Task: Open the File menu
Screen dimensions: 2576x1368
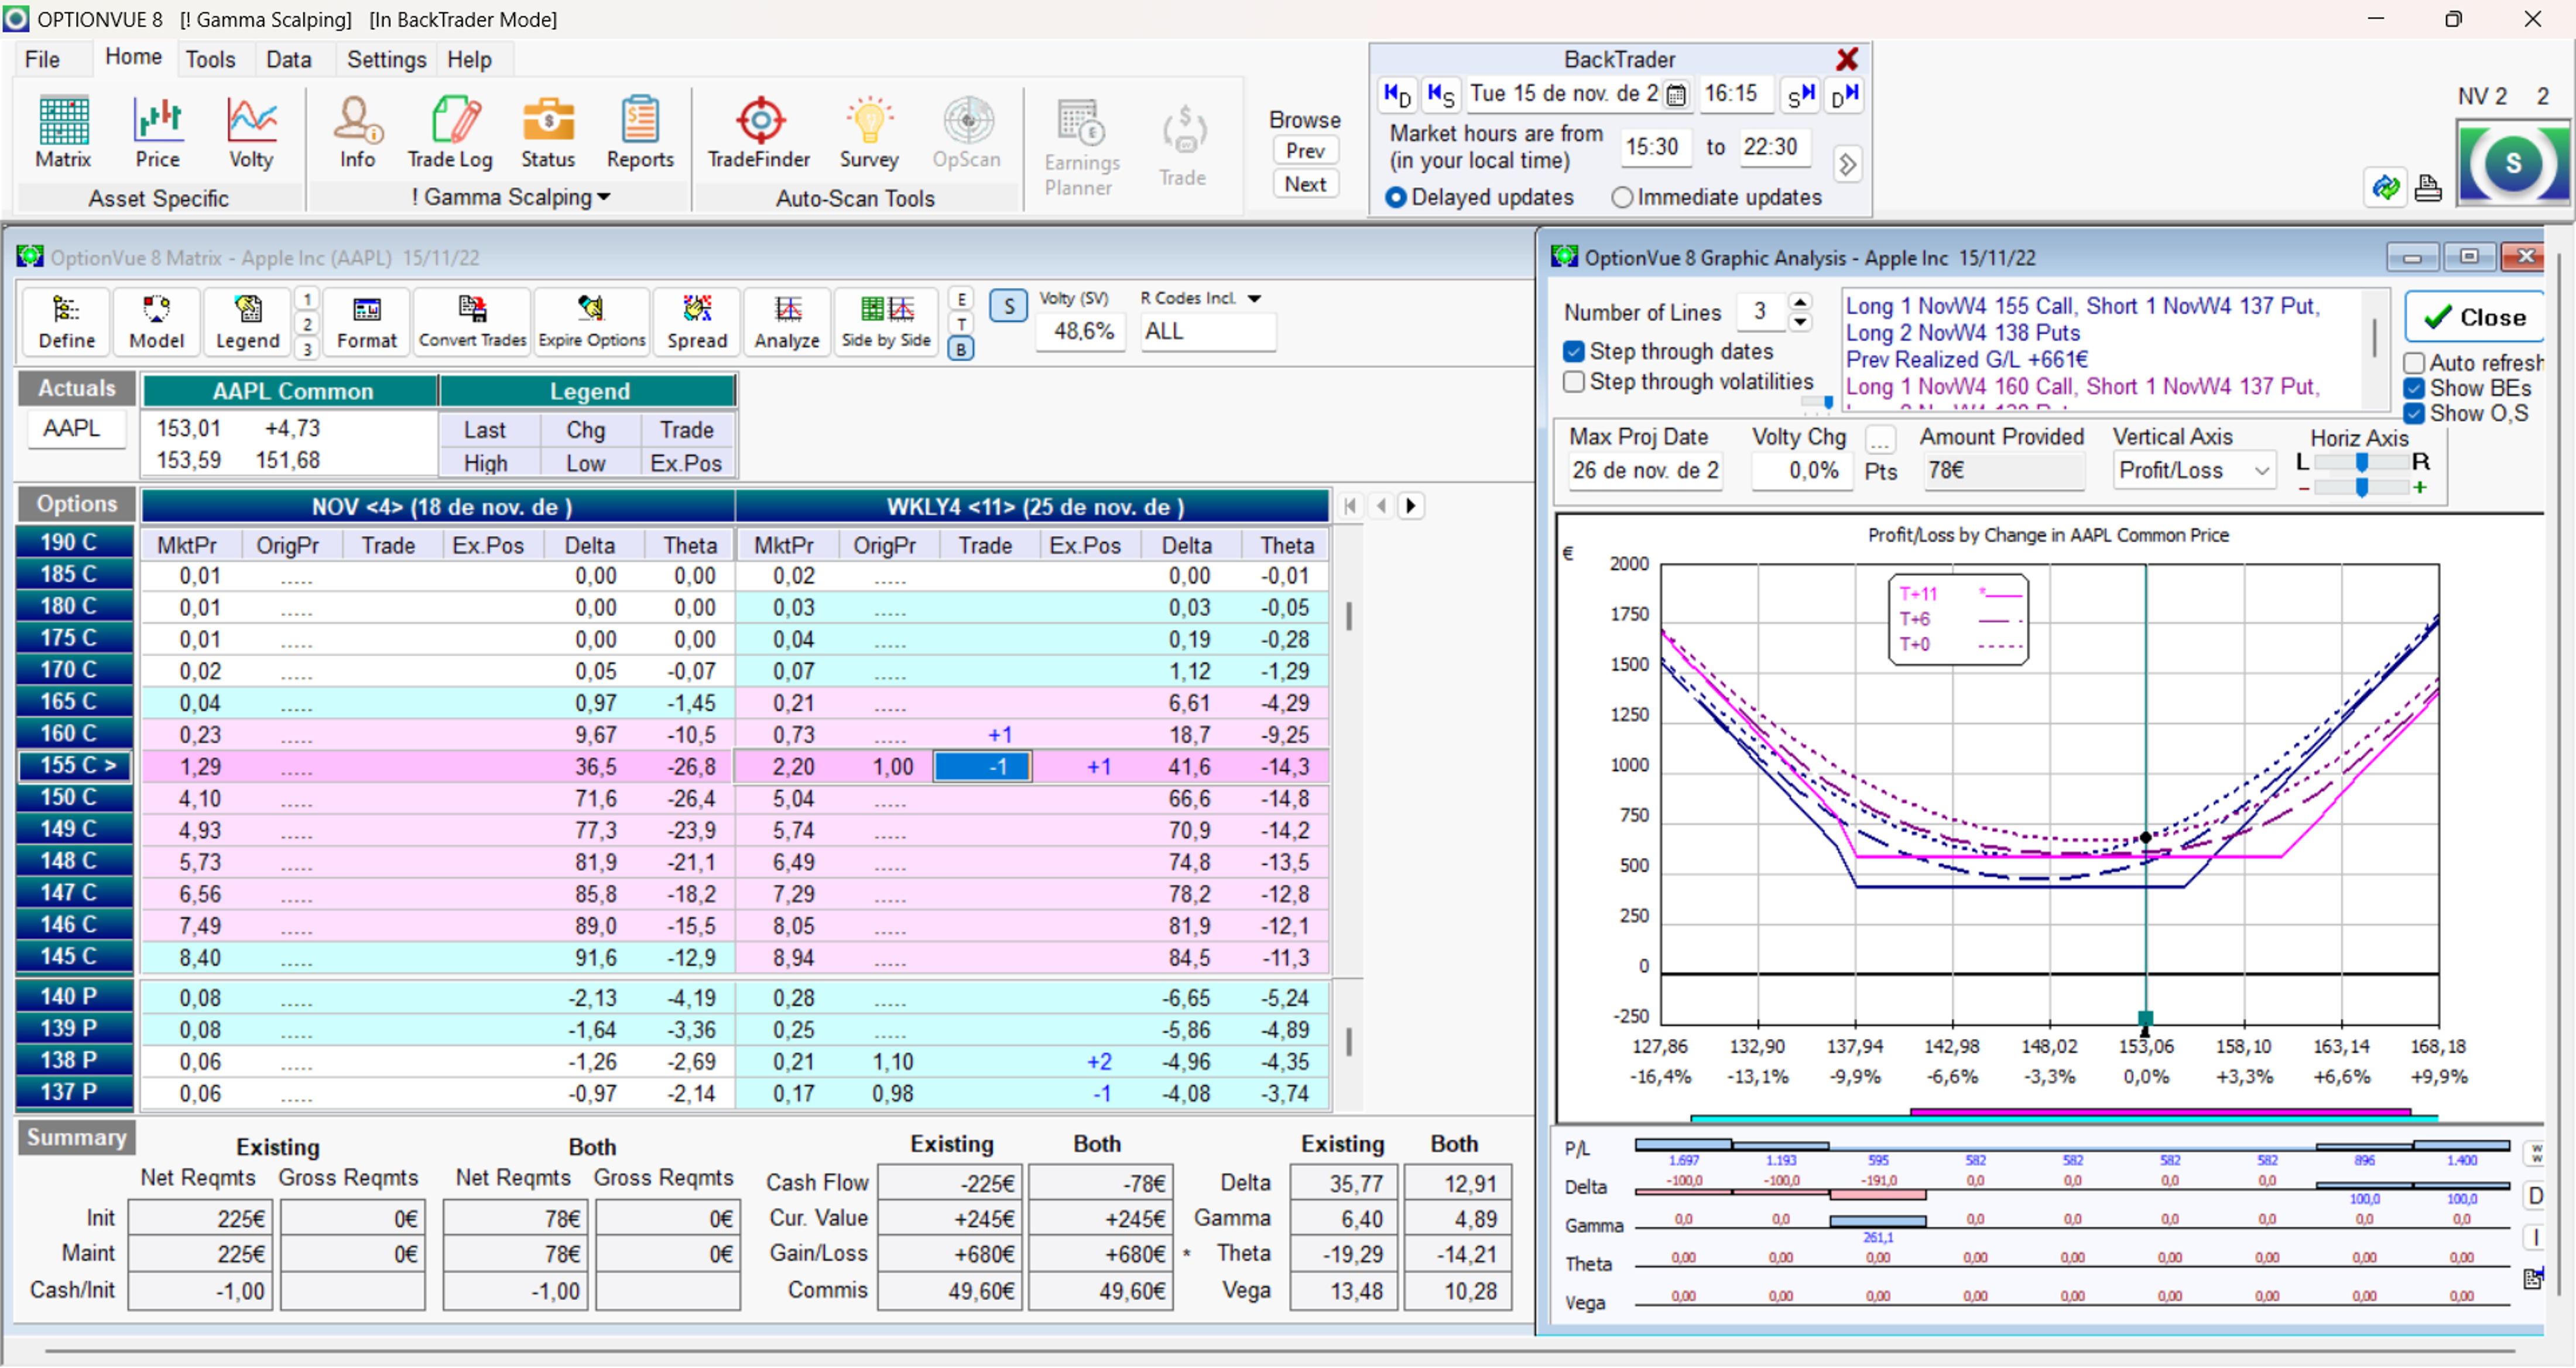Action: click(42, 60)
